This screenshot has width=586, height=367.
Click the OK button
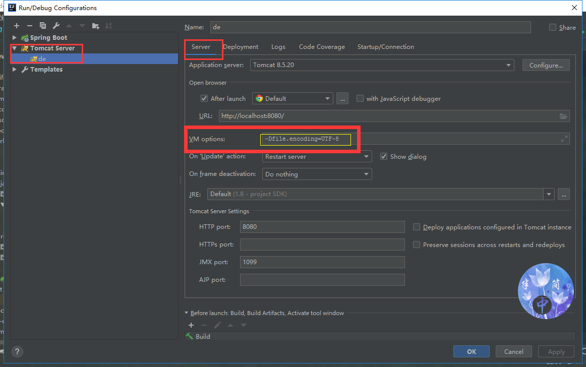coord(472,352)
